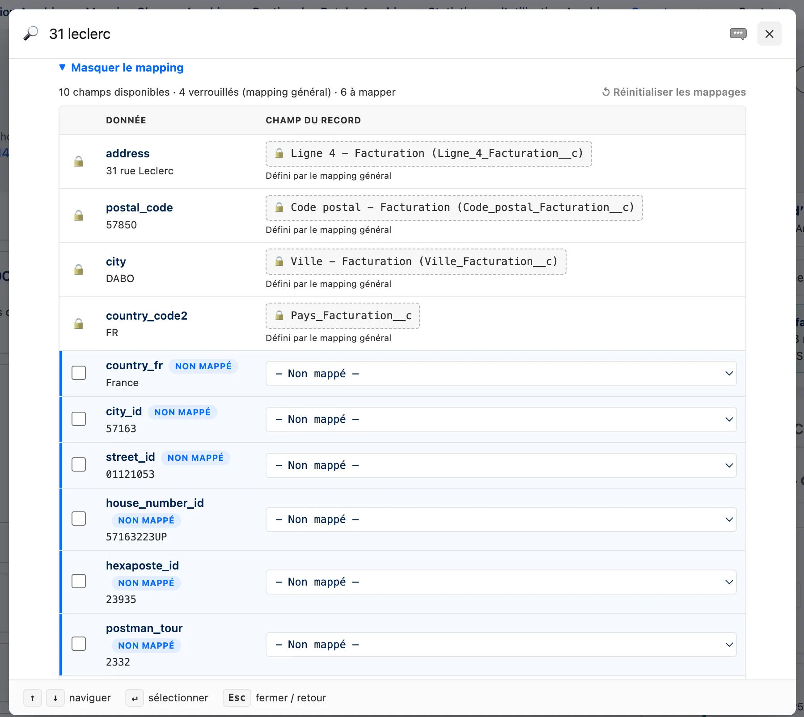Click lock icon inside Ville Facturation field
The height and width of the screenshot is (717, 804).
pyautogui.click(x=279, y=261)
